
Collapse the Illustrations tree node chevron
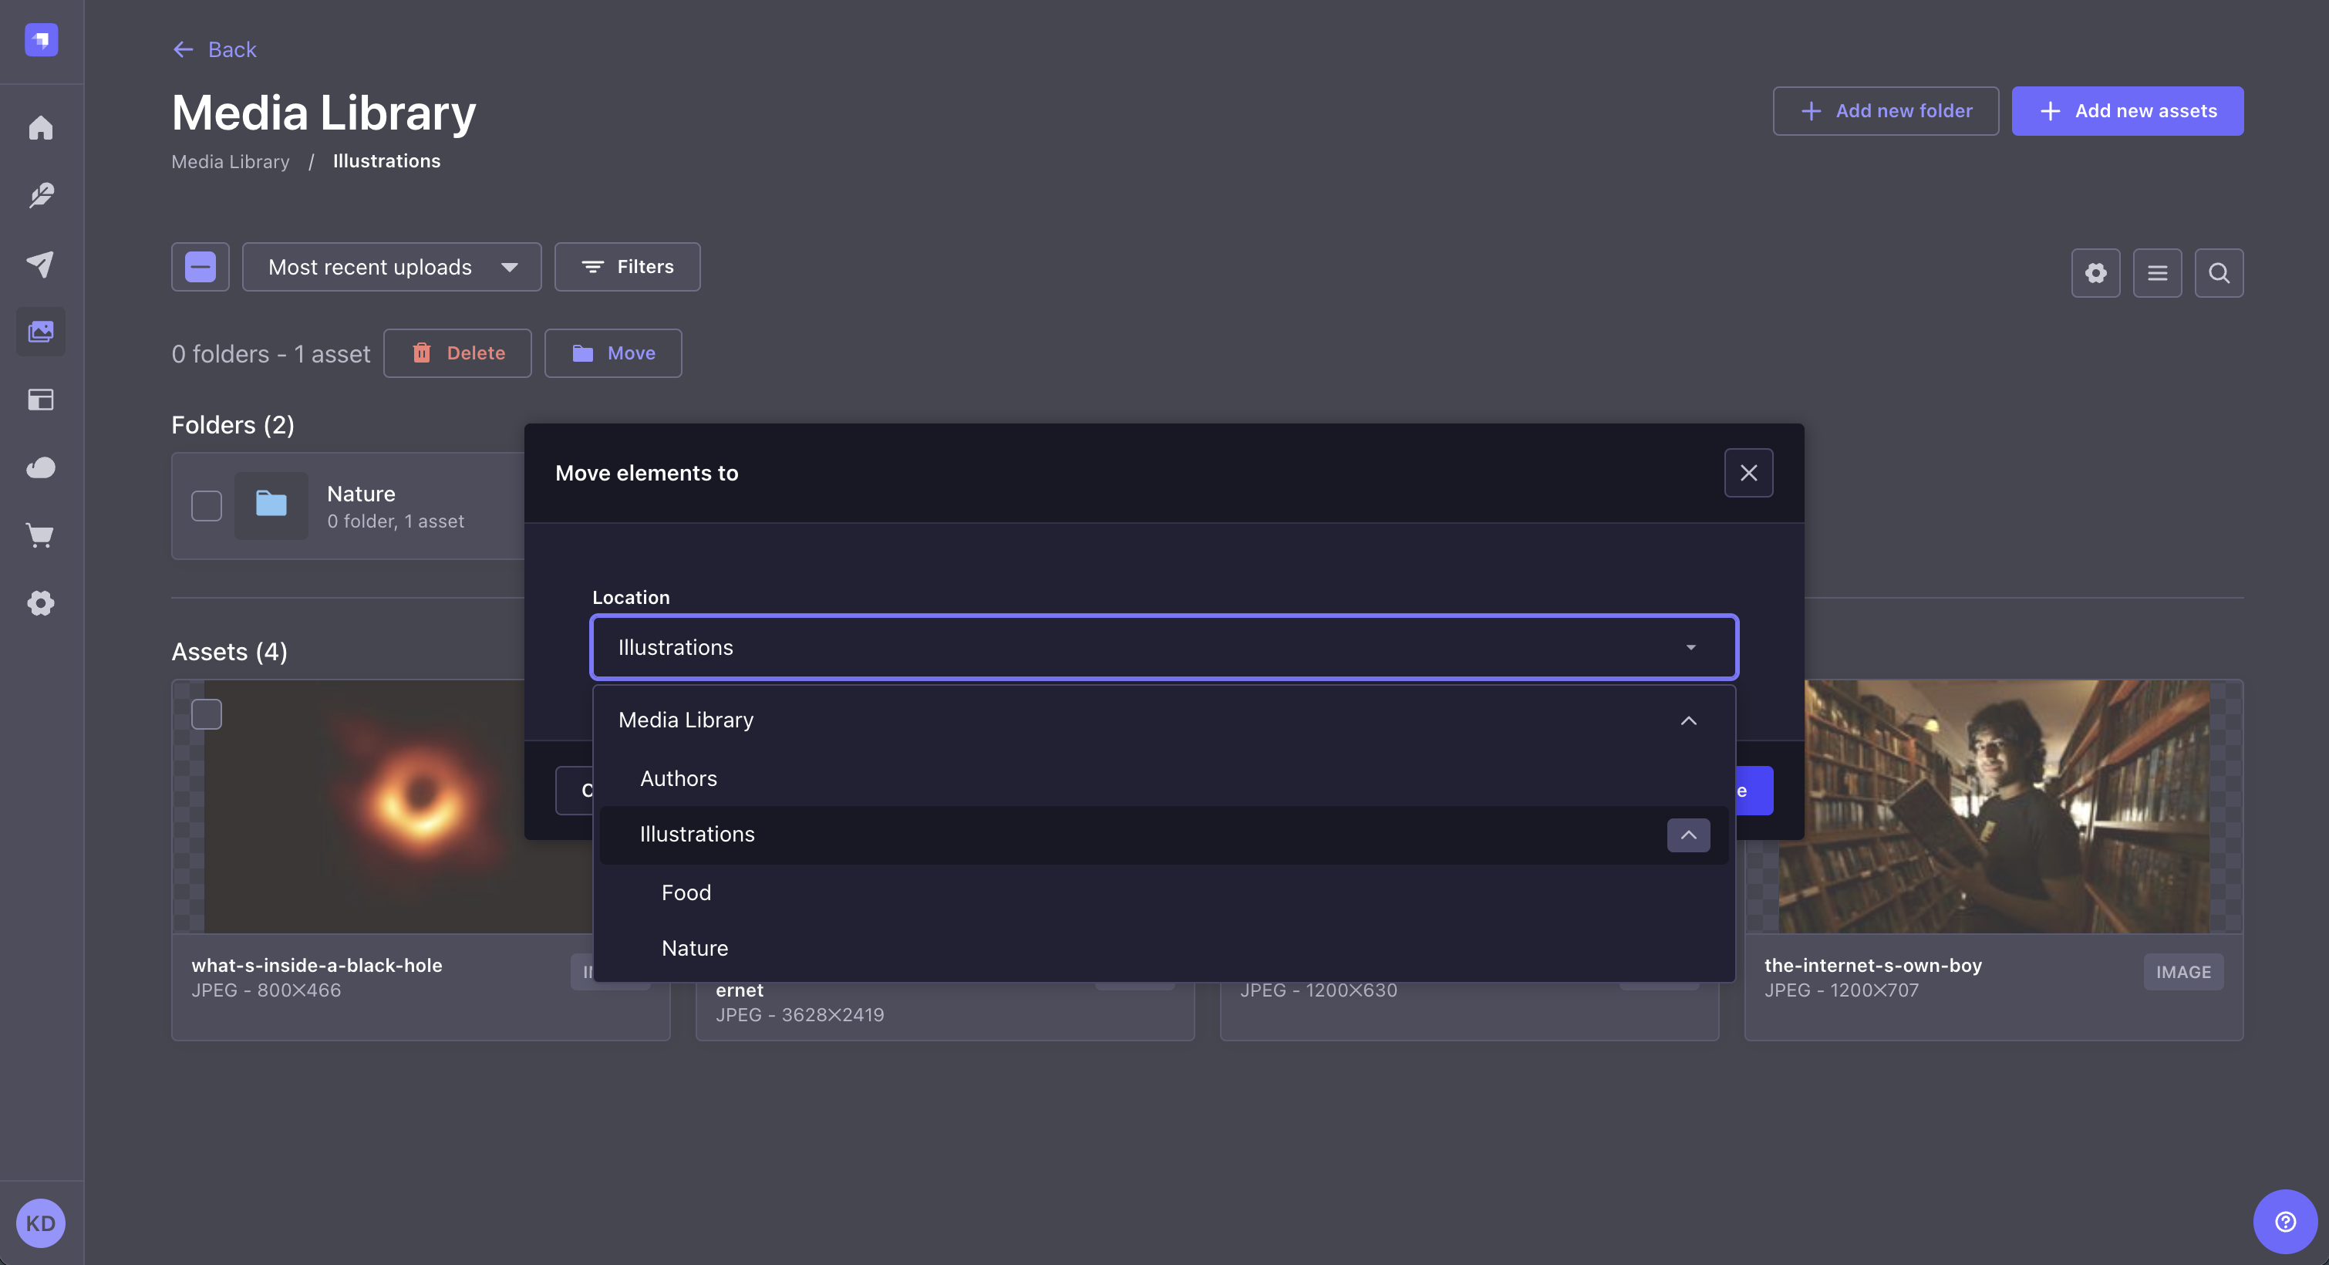point(1688,835)
